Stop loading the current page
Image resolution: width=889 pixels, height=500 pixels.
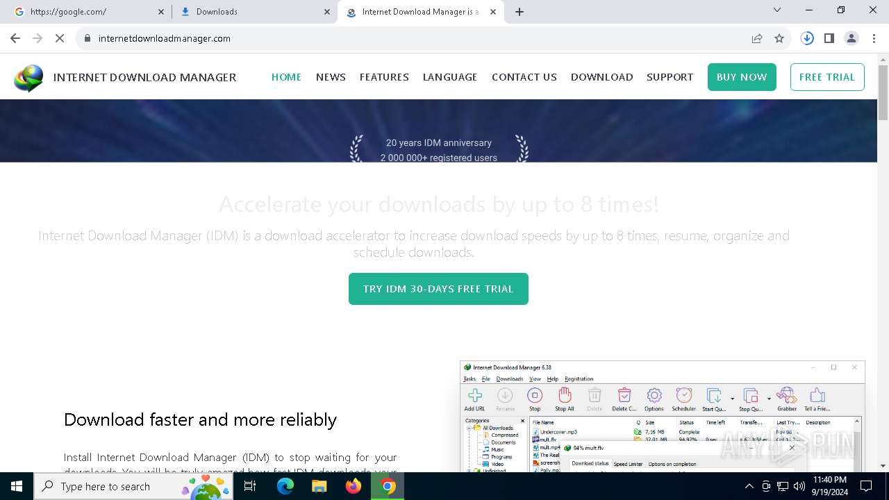tap(60, 38)
